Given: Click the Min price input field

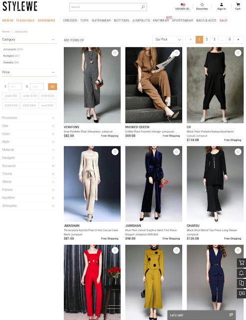Looking at the screenshot, I should pyautogui.click(x=15, y=86).
